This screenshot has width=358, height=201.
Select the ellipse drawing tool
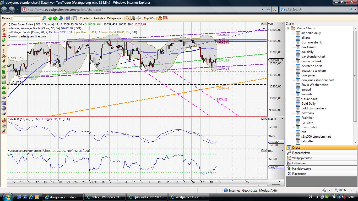pos(3,98)
